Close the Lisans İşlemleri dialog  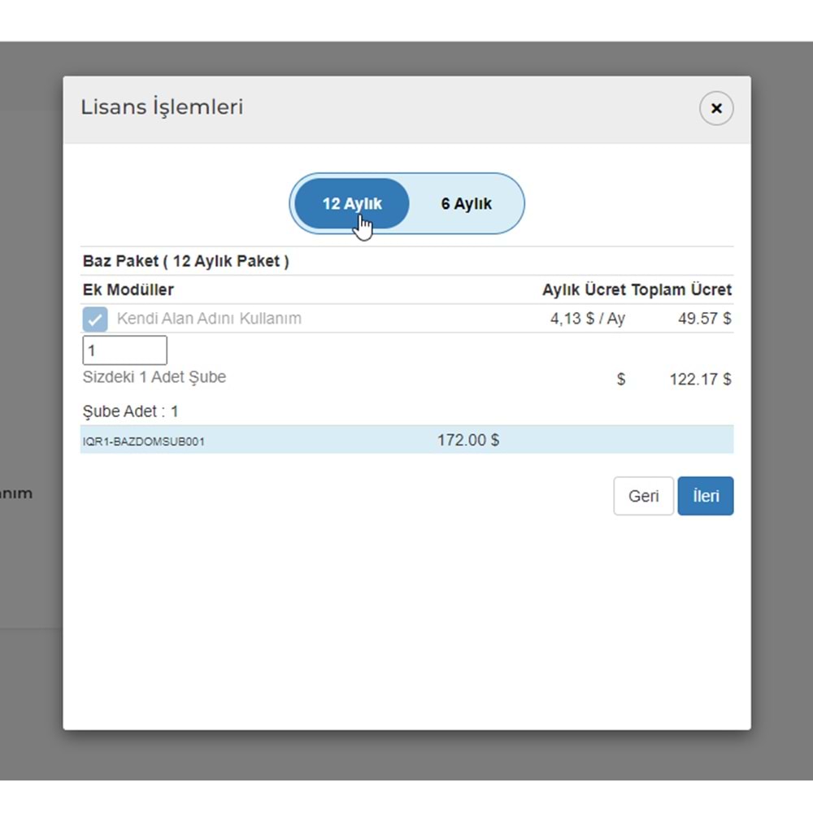[716, 109]
